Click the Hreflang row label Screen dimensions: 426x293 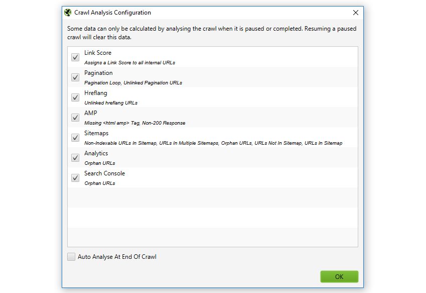95,93
